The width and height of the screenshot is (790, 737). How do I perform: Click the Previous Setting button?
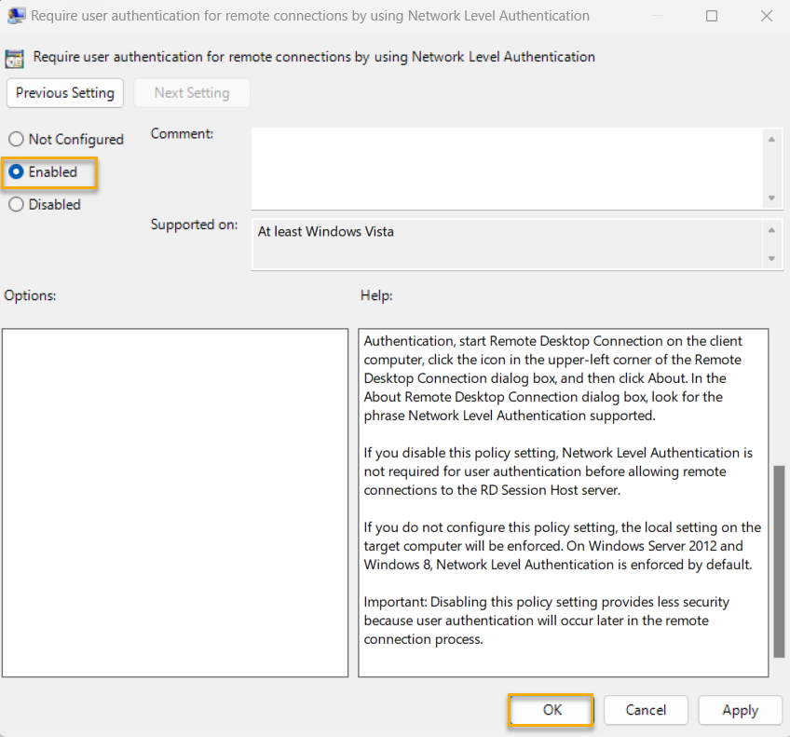(64, 93)
